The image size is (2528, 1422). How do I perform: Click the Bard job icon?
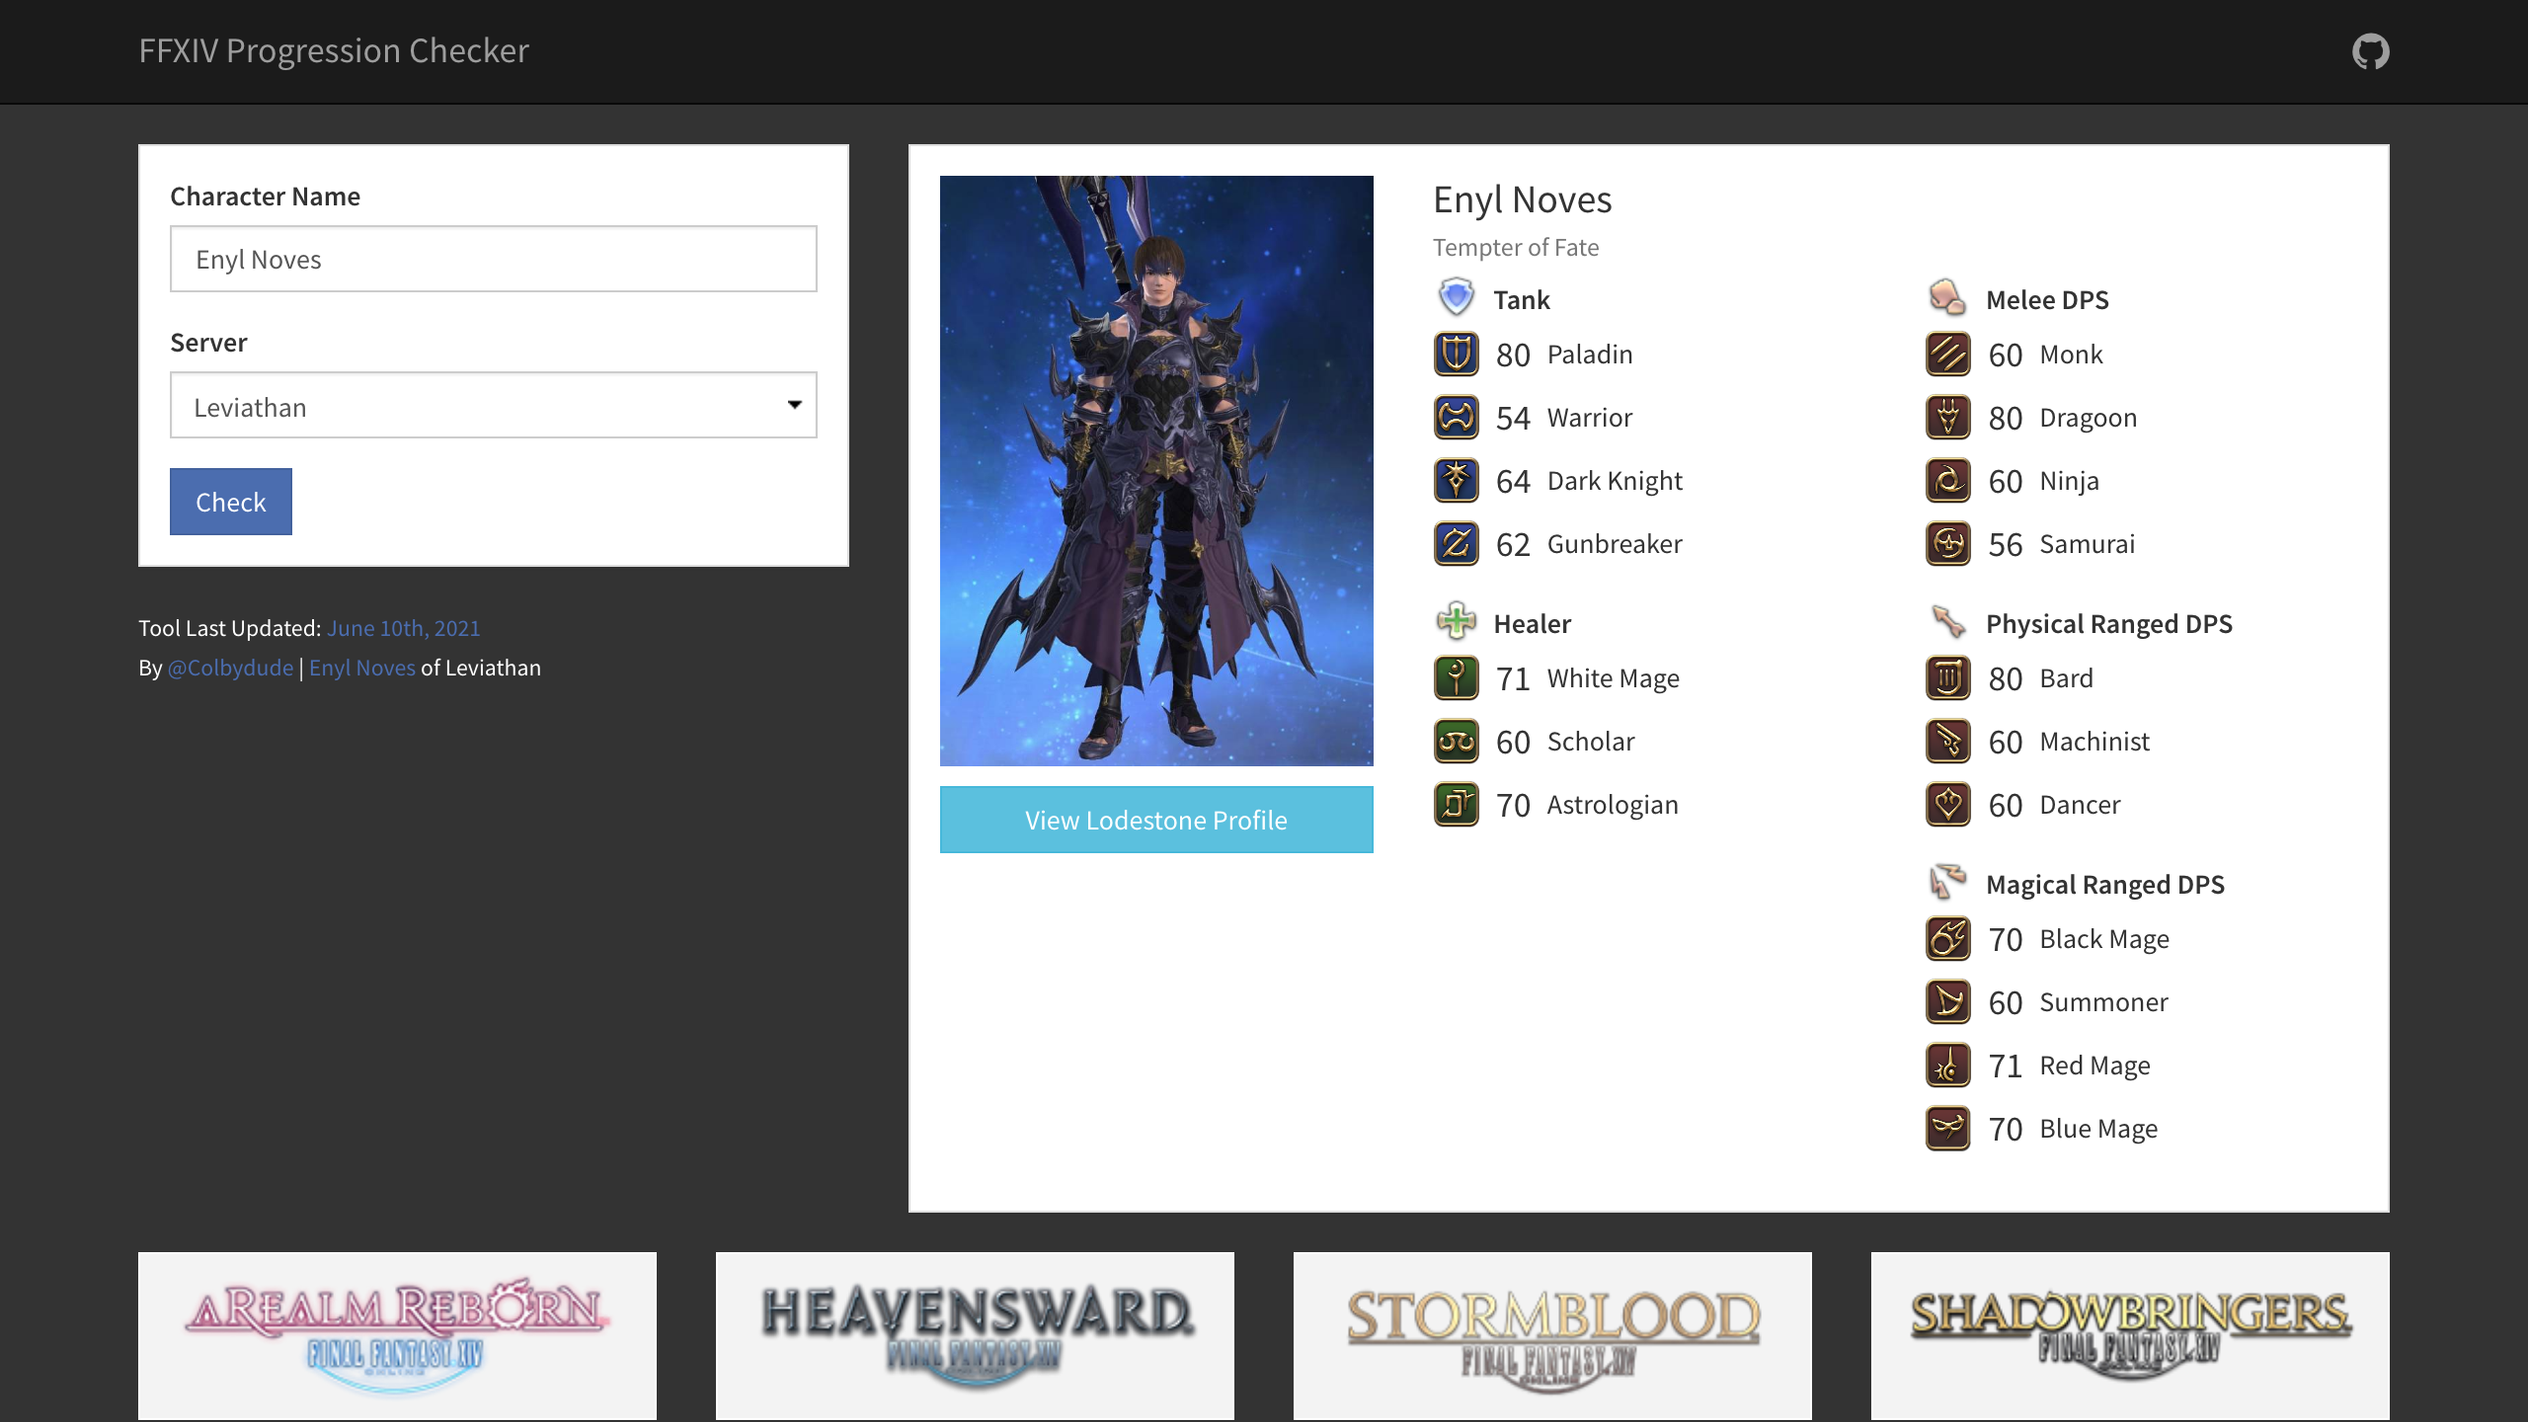tap(1948, 678)
